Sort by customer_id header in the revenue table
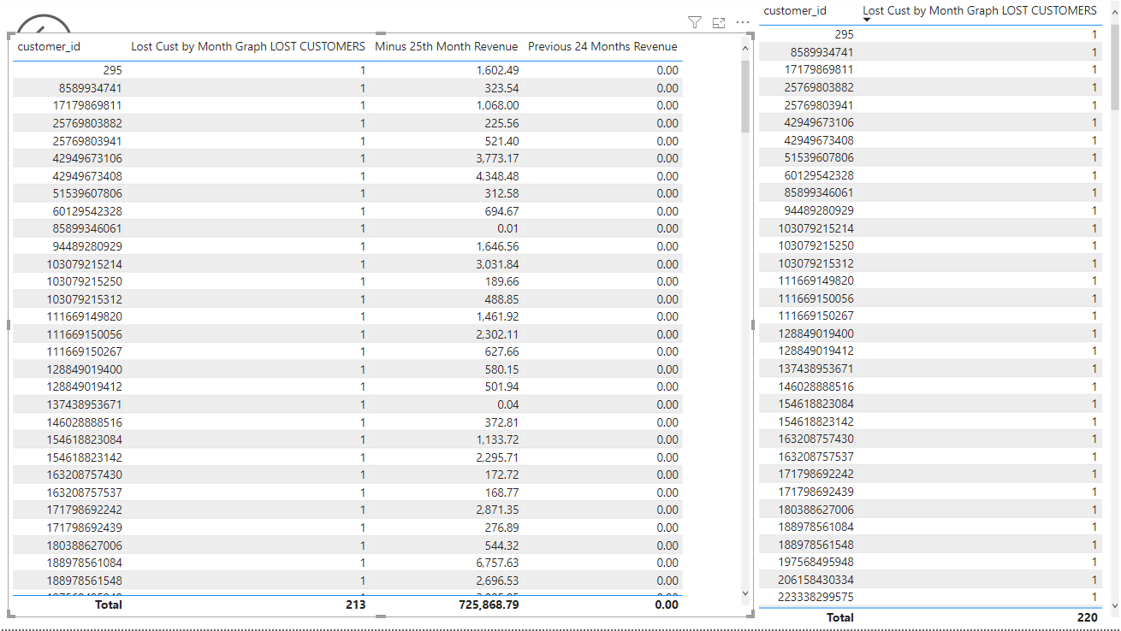The width and height of the screenshot is (1121, 631). click(49, 46)
